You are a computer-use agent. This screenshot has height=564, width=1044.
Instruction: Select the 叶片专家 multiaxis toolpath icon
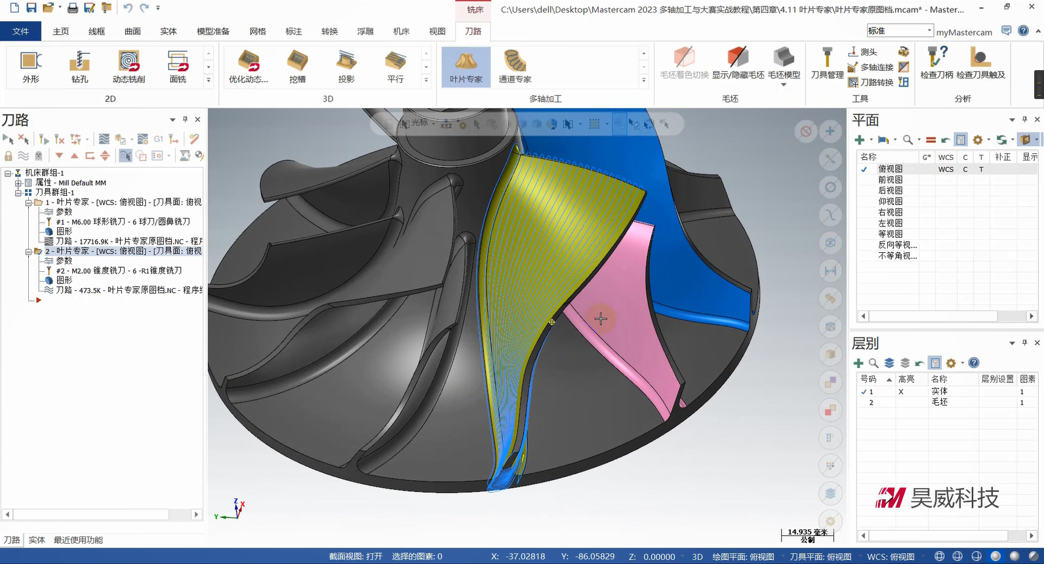coord(466,66)
